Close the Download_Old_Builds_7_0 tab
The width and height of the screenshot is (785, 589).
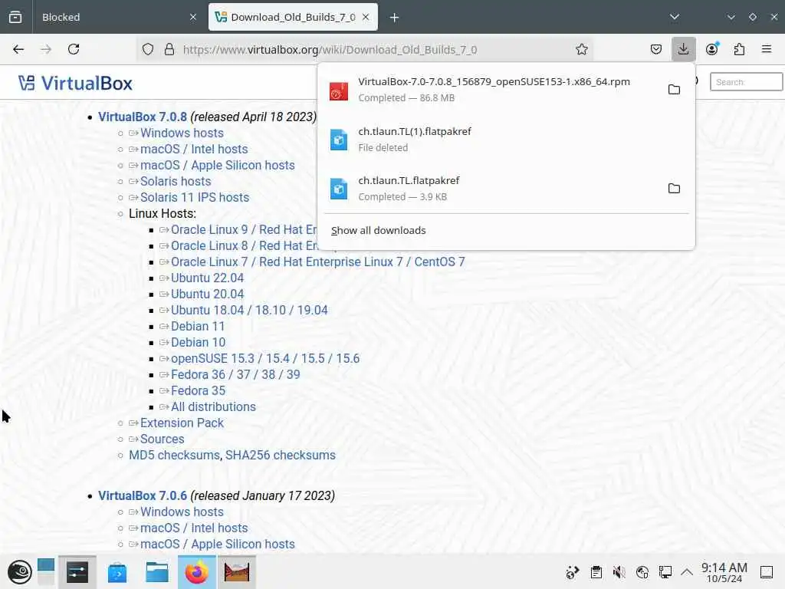pyautogui.click(x=366, y=17)
